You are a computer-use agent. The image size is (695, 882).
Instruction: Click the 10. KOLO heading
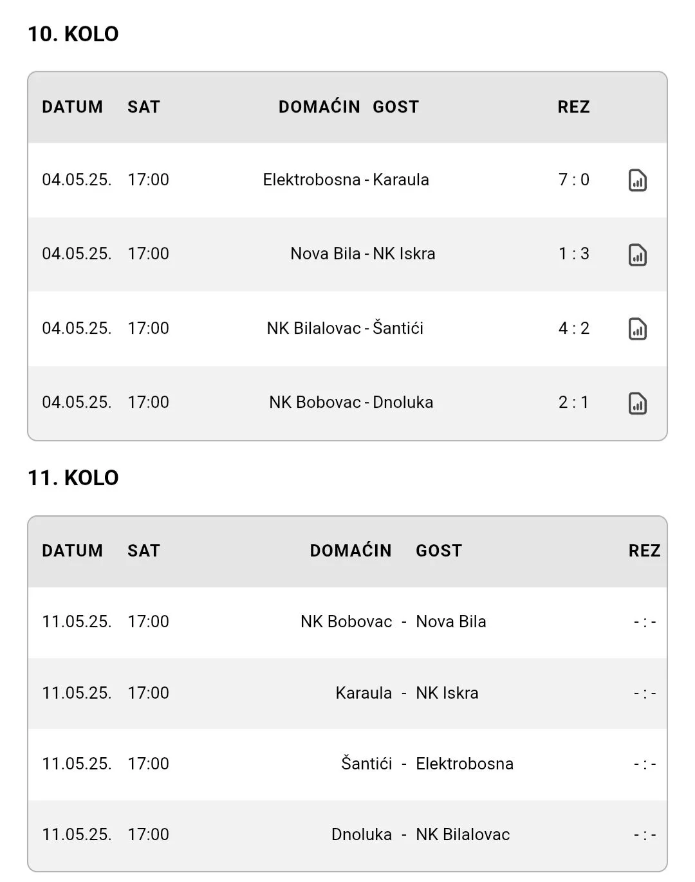pos(73,34)
